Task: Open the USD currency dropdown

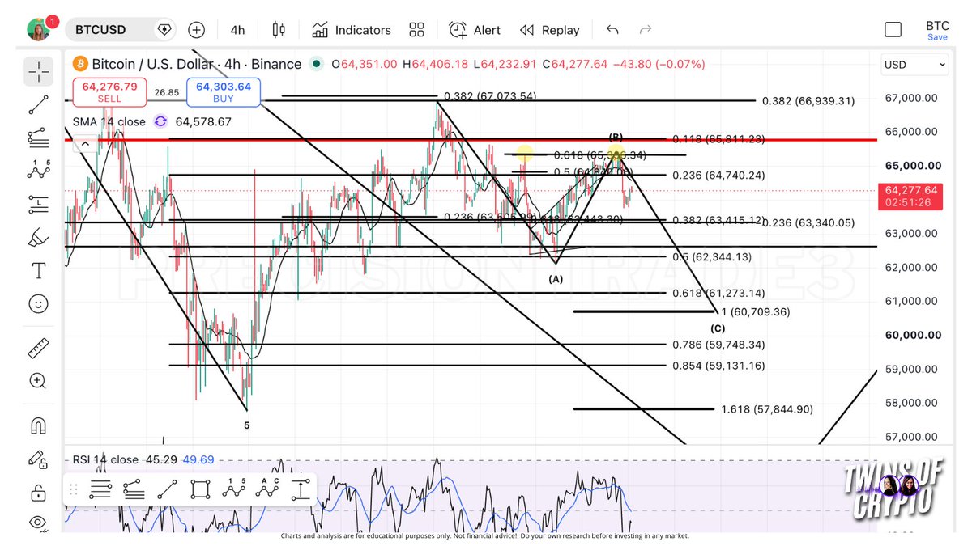Action: (x=915, y=65)
